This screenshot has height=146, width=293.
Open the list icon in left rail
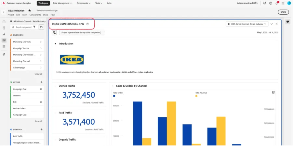pyautogui.click(x=4, y=46)
